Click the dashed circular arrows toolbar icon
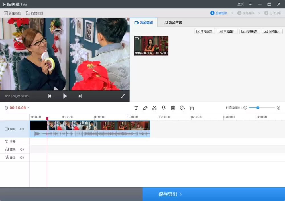 pos(182,108)
